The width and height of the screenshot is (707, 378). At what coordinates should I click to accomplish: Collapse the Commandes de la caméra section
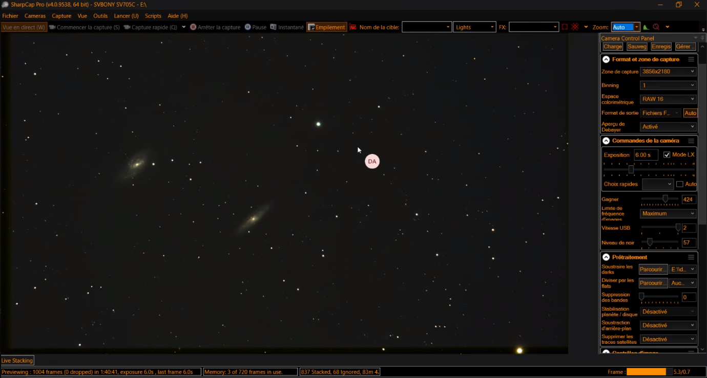[x=606, y=141]
